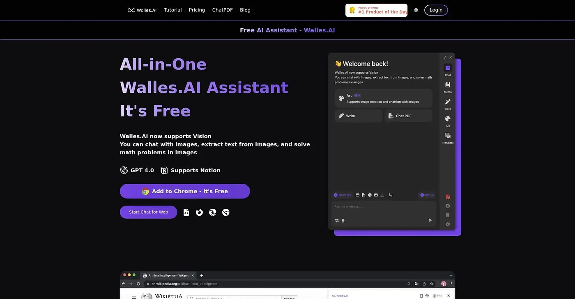This screenshot has width=575, height=299.
Task: Click the history clock icon in chat toolbar
Action: click(x=370, y=195)
